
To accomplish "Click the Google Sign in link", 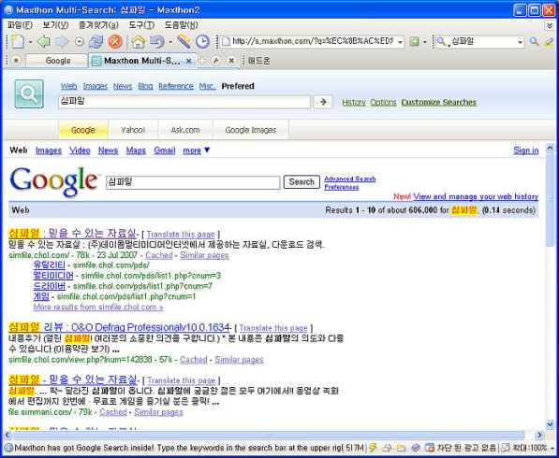I will click(526, 150).
